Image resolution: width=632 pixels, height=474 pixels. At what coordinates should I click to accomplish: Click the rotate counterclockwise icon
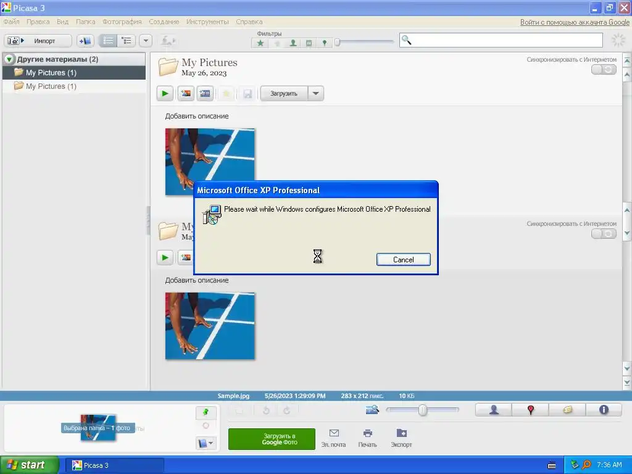(266, 410)
